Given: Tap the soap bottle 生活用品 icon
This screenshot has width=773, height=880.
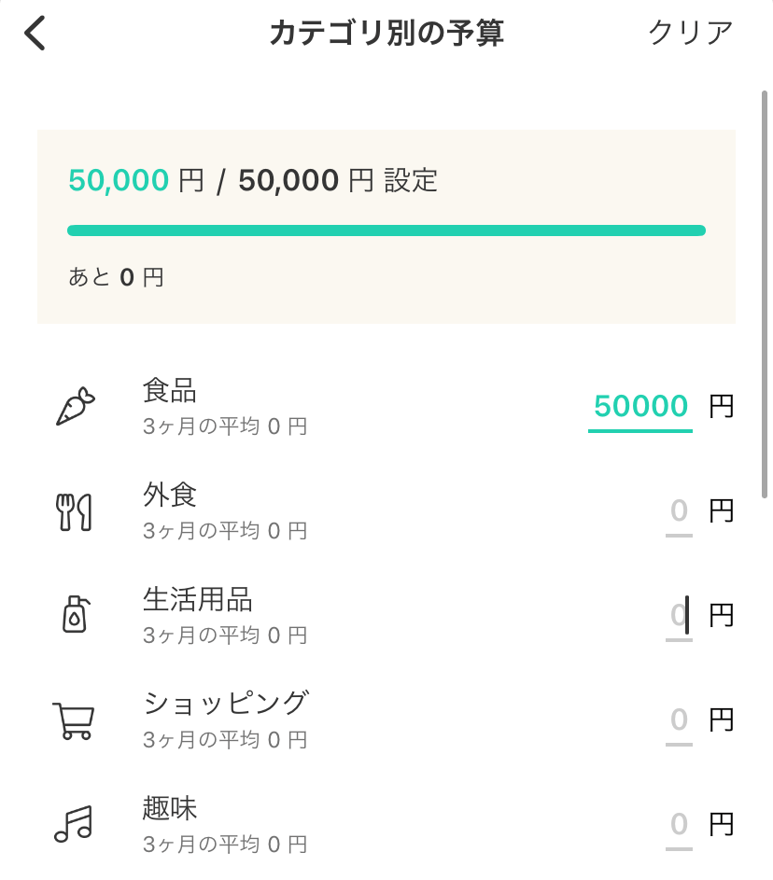Looking at the screenshot, I should click(75, 615).
